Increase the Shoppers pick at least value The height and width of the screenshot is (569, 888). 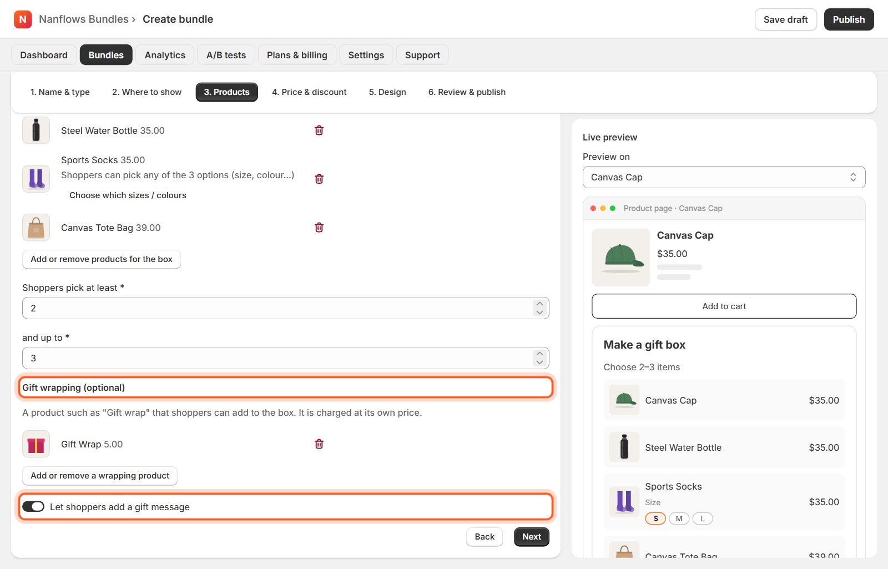pyautogui.click(x=539, y=304)
